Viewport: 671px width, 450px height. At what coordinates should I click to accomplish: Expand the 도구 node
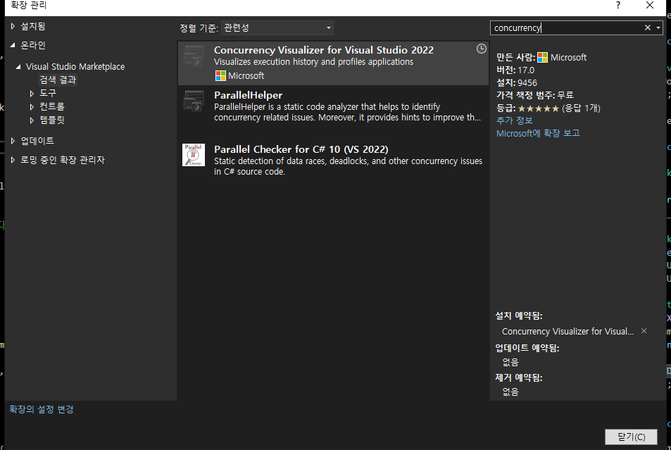click(x=32, y=94)
